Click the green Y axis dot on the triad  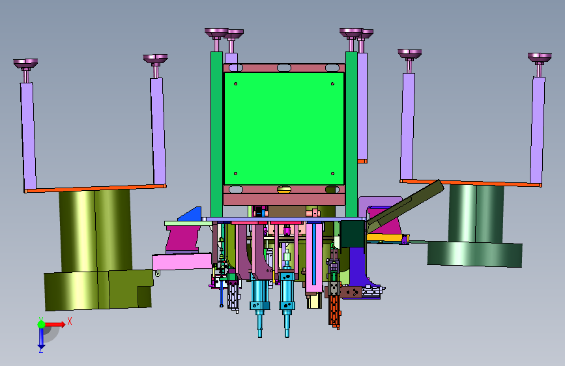[41, 324]
